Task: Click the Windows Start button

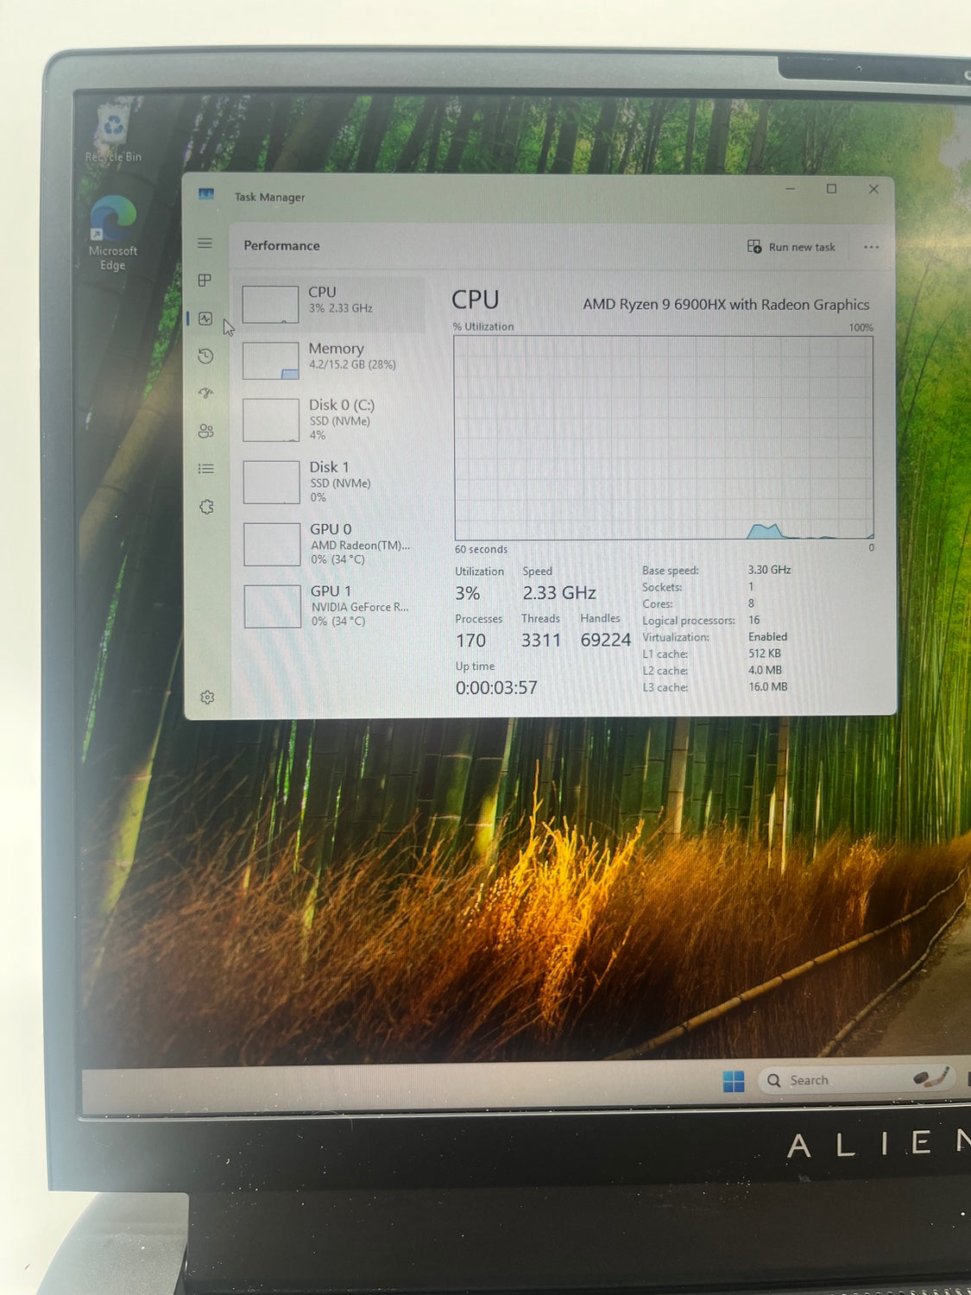Action: tap(734, 1081)
